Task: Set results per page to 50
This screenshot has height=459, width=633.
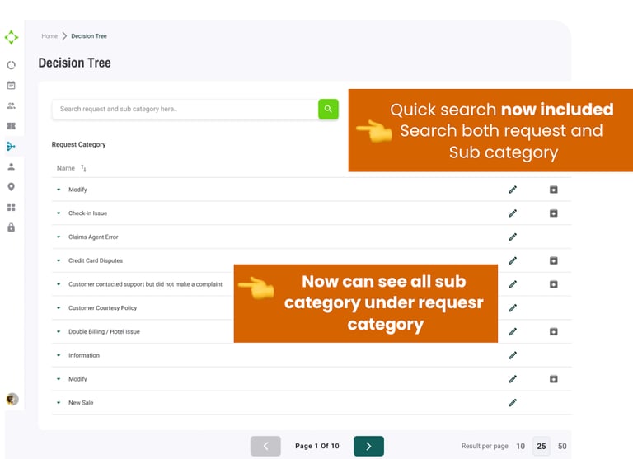Action: pos(562,446)
